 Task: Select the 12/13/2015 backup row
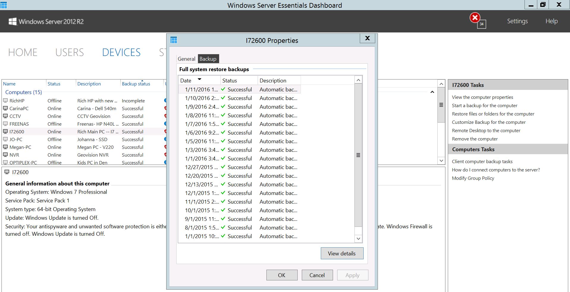click(x=240, y=184)
